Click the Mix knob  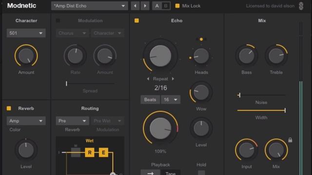[276, 150]
